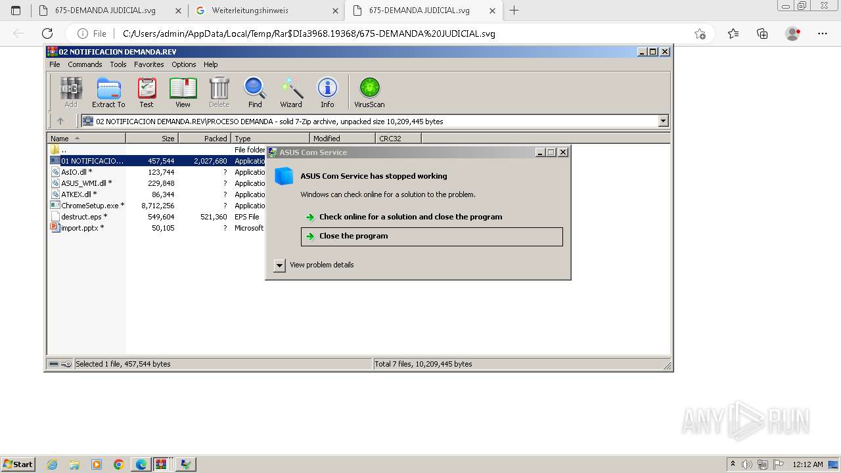The height and width of the screenshot is (473, 841).
Task: Select the ATKEX.dll file
Action: 157,194
